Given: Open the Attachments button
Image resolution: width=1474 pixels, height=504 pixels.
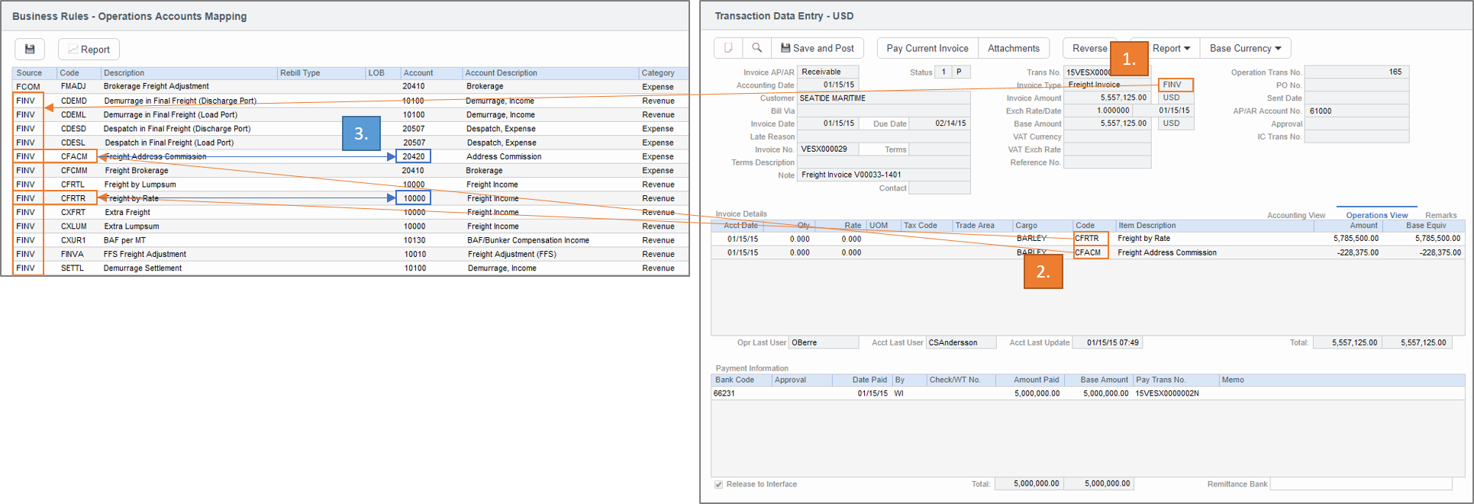Looking at the screenshot, I should coord(1013,48).
